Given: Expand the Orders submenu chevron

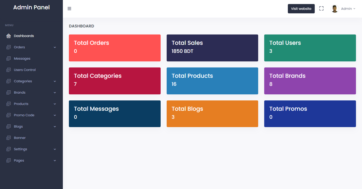Looking at the screenshot, I should click(x=55, y=47).
